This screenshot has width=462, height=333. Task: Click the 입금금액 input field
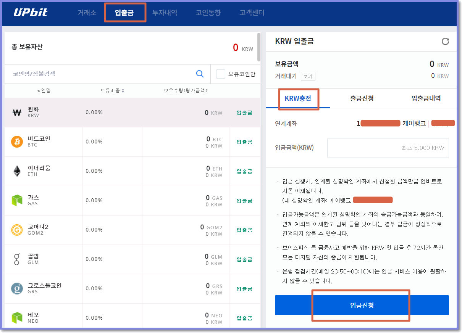(x=388, y=148)
